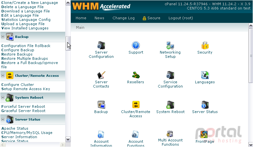The image size is (253, 147).
Task: Open the Service Configuration icon
Action: tap(170, 75)
